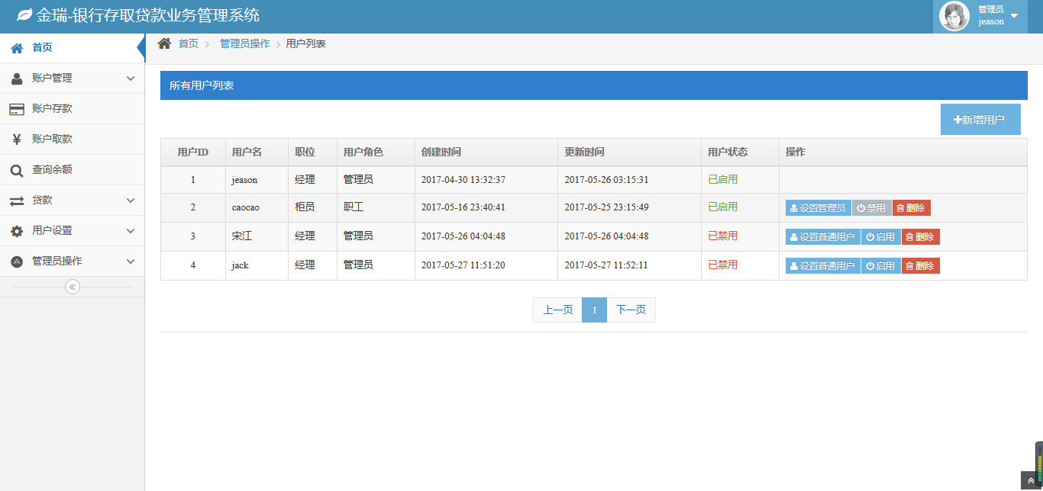Screen dimensions: 1043x491
Task: Enable user jack with 启用
Action: [x=881, y=266]
